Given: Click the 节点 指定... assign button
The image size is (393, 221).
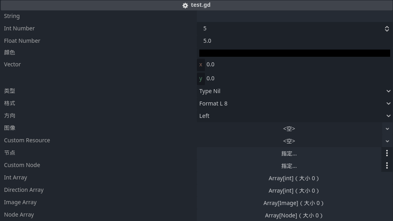Looking at the screenshot, I should click(x=289, y=153).
